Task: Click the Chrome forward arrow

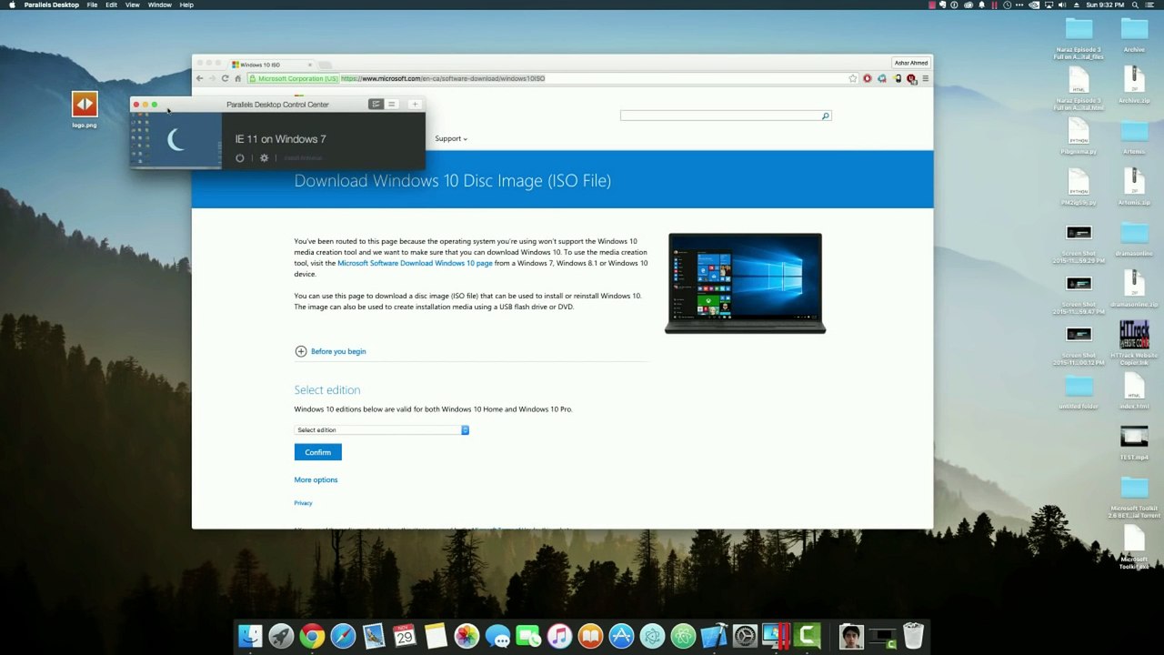Action: (213, 78)
